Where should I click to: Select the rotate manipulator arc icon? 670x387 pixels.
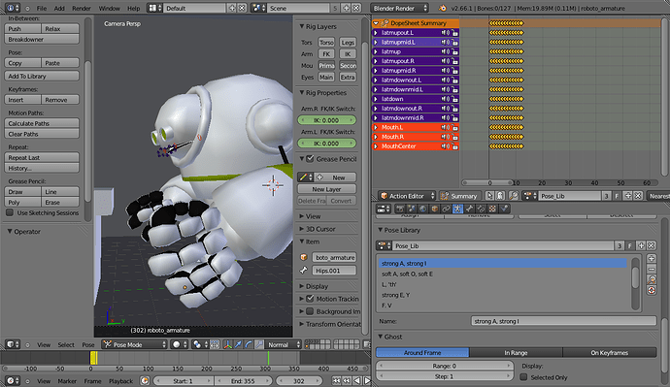coord(249,344)
